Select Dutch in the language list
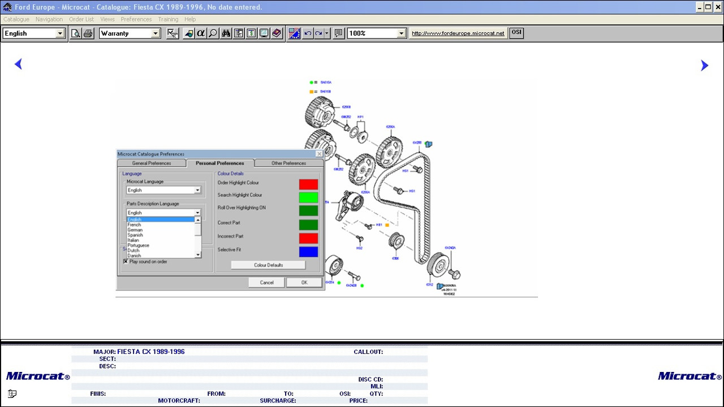 [x=161, y=250]
